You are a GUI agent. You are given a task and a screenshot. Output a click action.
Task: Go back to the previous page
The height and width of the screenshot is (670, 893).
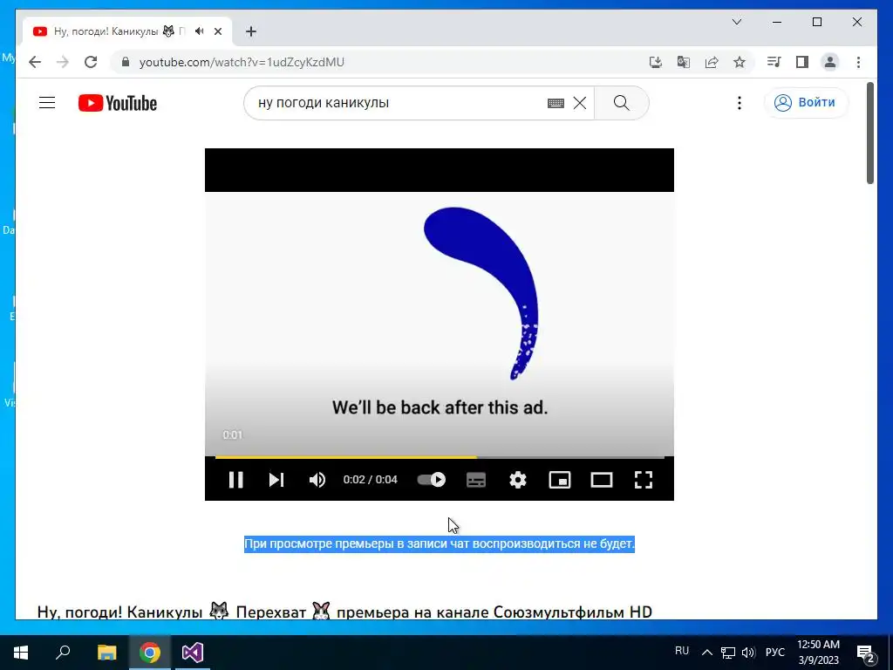35,62
